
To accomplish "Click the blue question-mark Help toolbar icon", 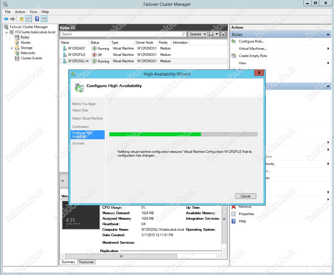I will tap(37, 19).
